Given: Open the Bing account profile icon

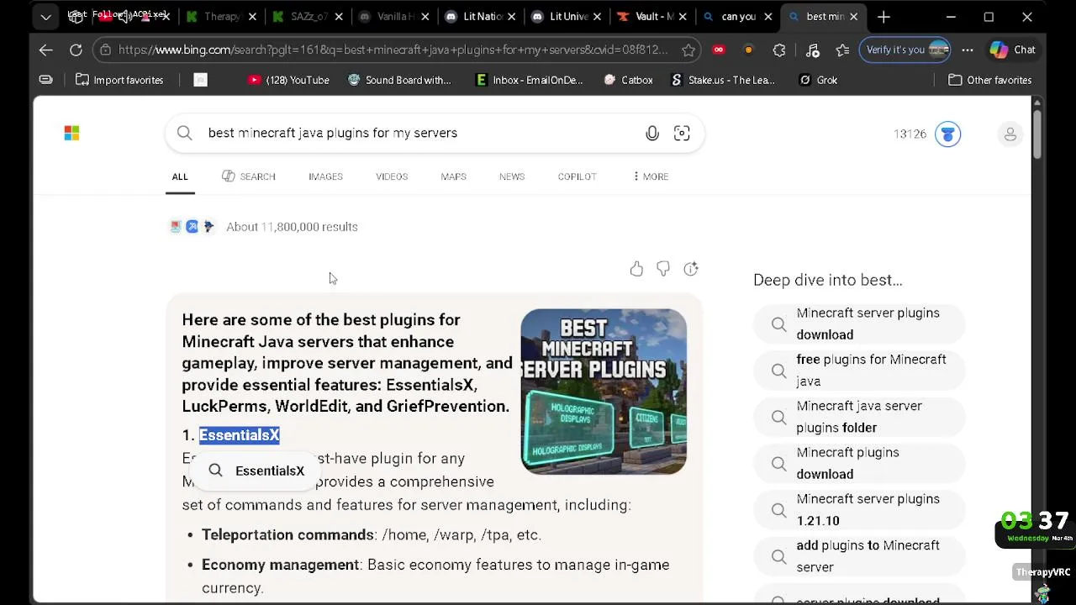Looking at the screenshot, I should pyautogui.click(x=1010, y=134).
